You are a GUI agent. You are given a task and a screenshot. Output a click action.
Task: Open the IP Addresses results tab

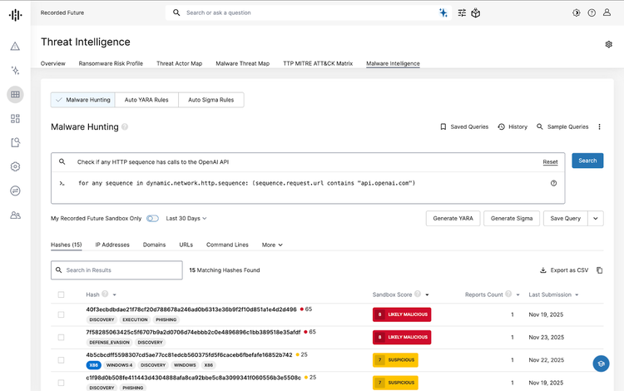coord(112,245)
